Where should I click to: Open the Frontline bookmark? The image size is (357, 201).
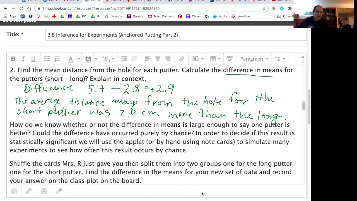point(241,16)
